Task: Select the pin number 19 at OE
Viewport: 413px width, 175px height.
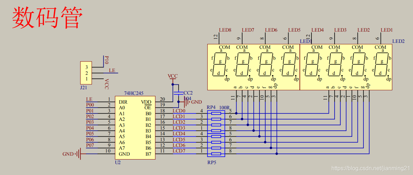Action: [162, 105]
